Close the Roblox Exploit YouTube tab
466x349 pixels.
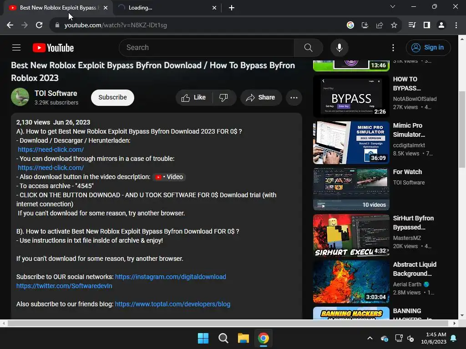(x=106, y=8)
